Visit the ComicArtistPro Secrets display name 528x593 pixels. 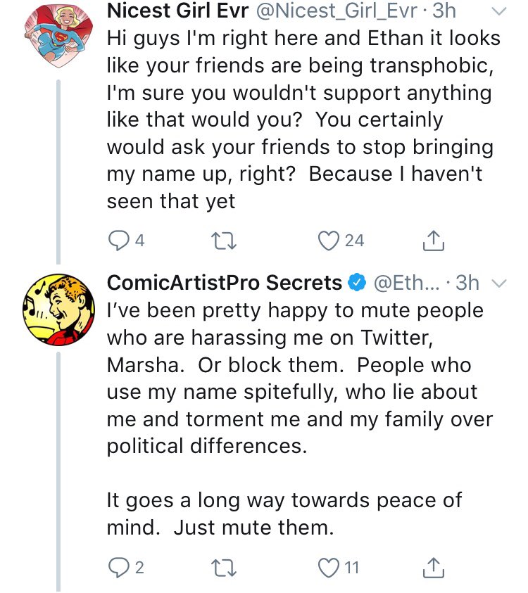tap(224, 283)
